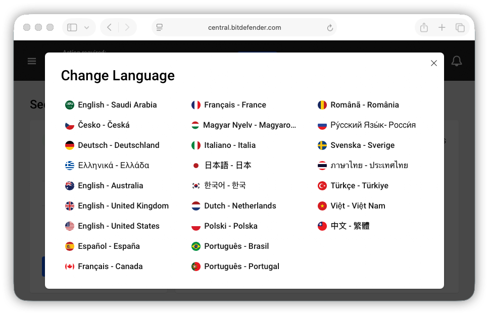
Task: Show the tab overview
Action: coord(460,27)
